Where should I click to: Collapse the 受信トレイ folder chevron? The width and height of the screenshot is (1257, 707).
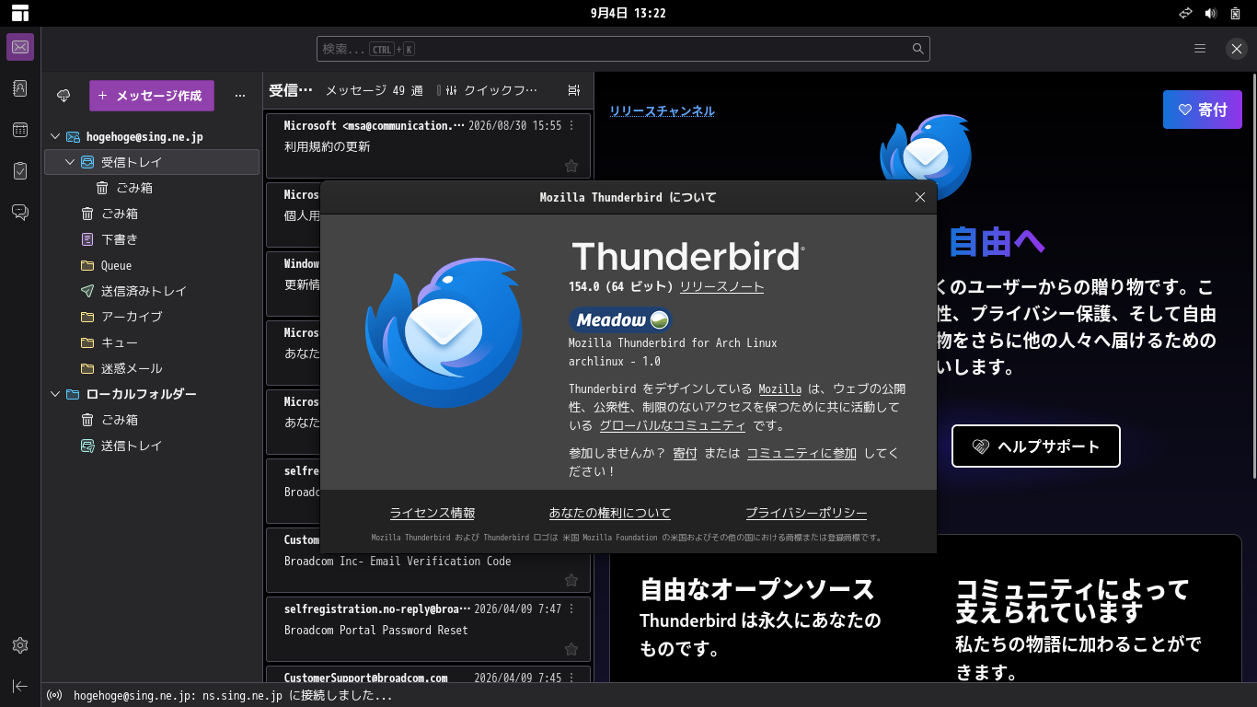(70, 162)
